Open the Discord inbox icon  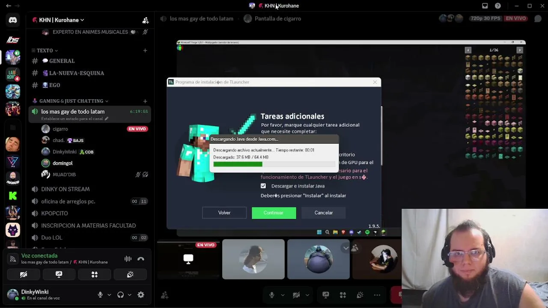click(x=485, y=6)
